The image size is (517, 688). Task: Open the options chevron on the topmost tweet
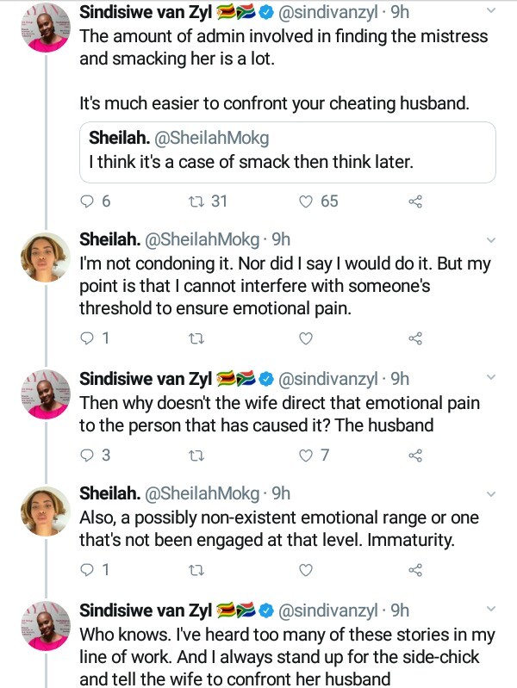pos(491,12)
